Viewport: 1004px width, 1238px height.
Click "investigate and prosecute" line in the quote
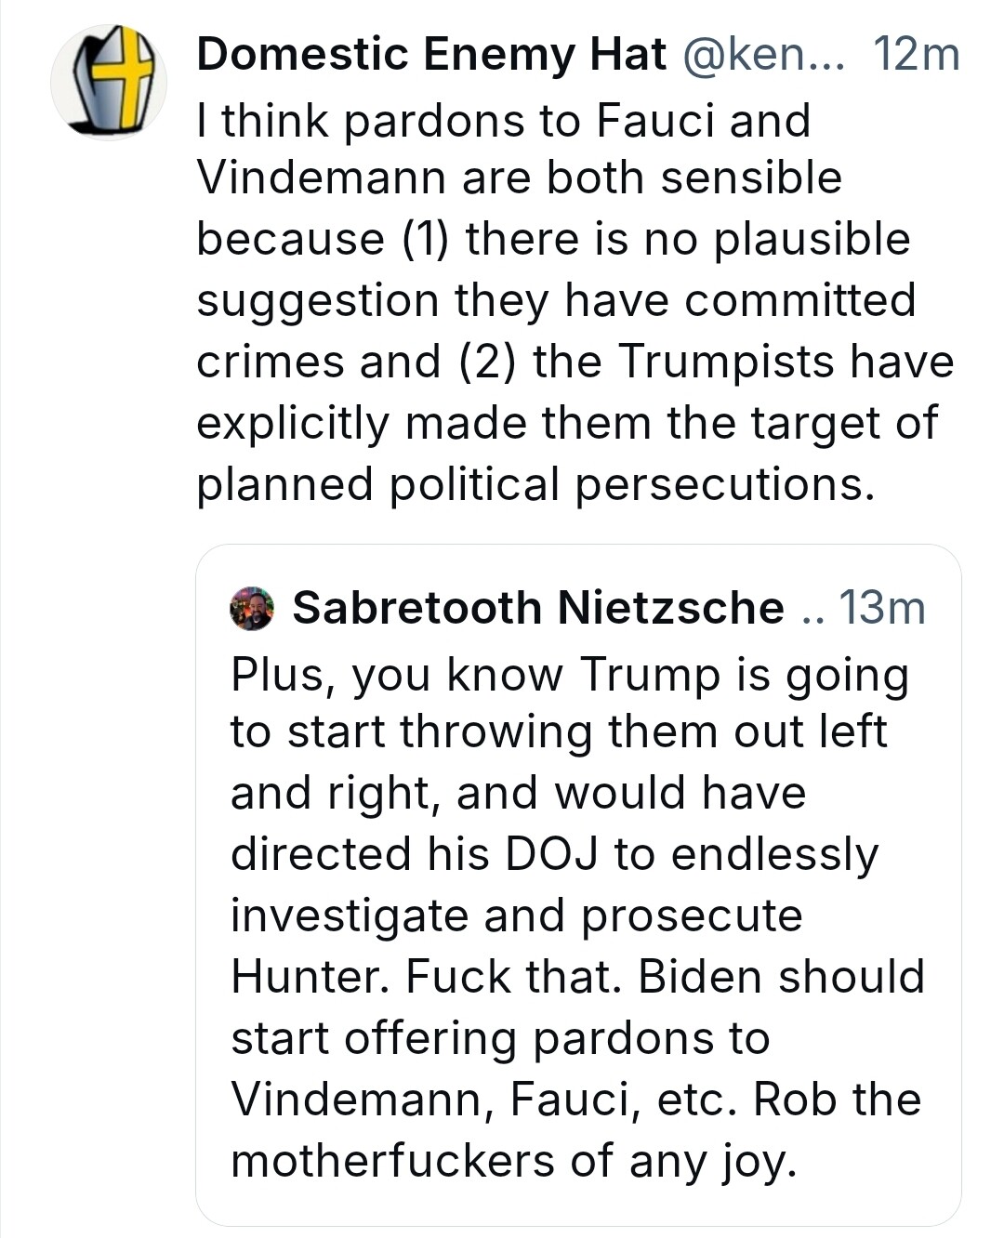coord(516,915)
